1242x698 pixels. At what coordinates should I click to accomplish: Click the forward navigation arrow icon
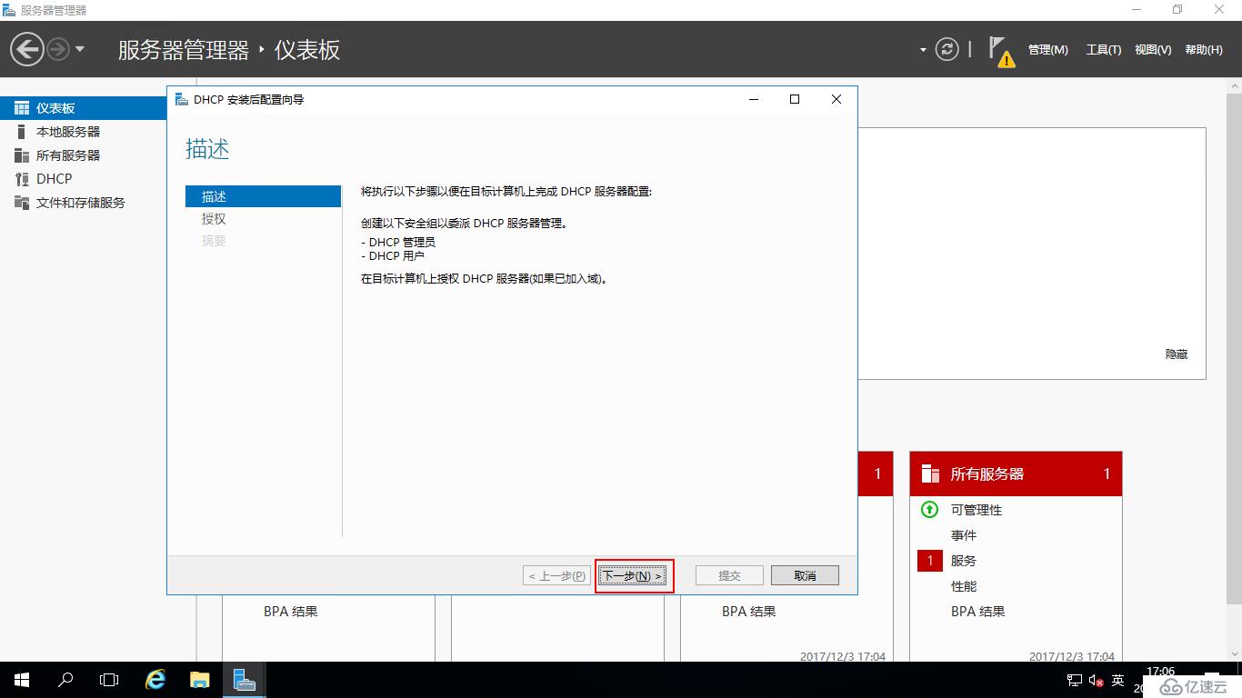58,49
